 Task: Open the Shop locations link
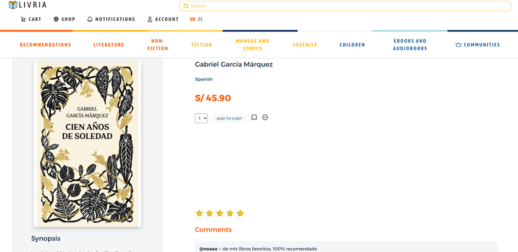[64, 19]
